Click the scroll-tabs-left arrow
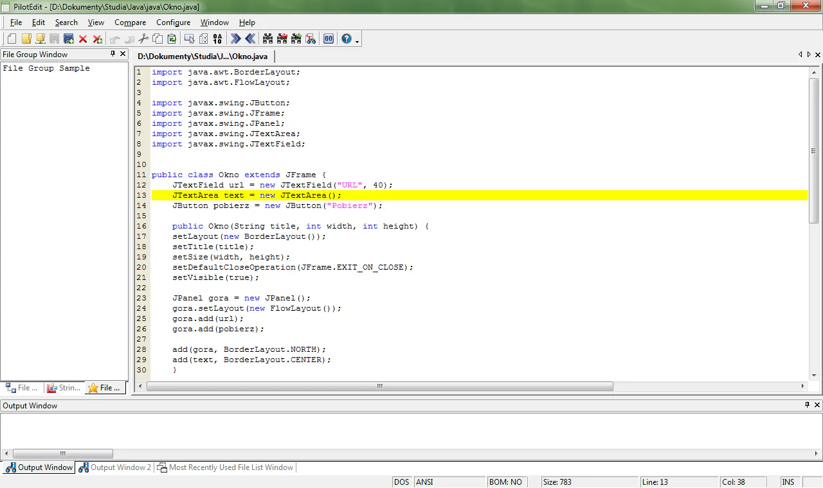Image resolution: width=823 pixels, height=488 pixels. point(800,55)
